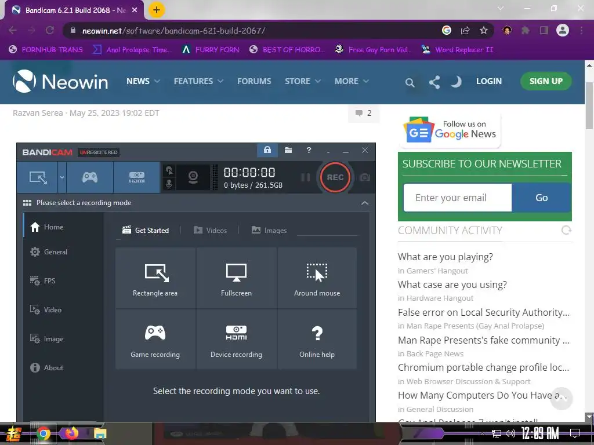Toggle Bandicam webcam overlay icon
Screen dimensions: 594x445
[x=193, y=177]
